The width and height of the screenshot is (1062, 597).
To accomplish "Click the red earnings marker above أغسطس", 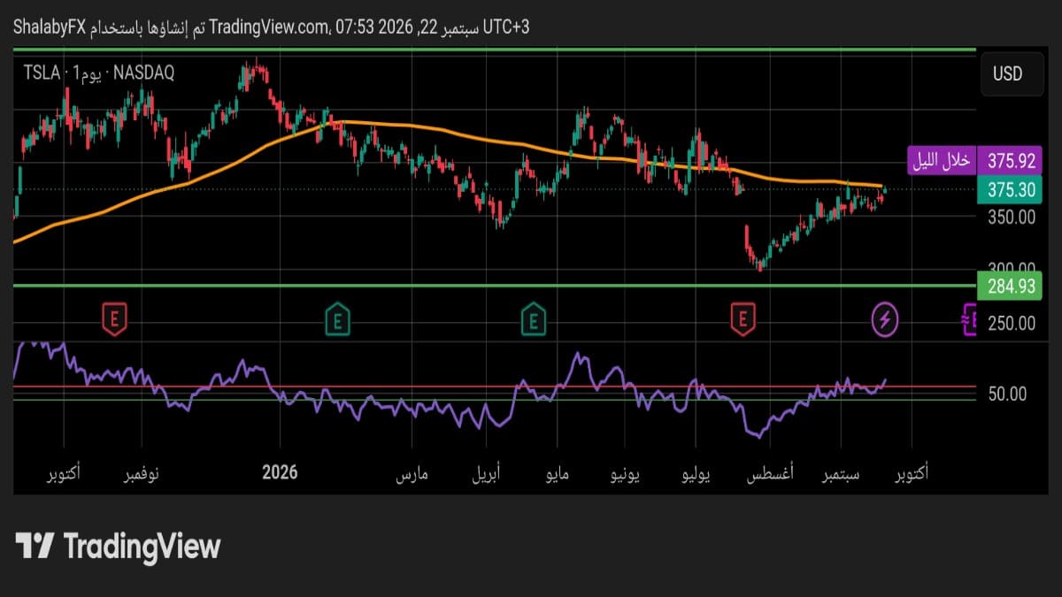I will (743, 319).
